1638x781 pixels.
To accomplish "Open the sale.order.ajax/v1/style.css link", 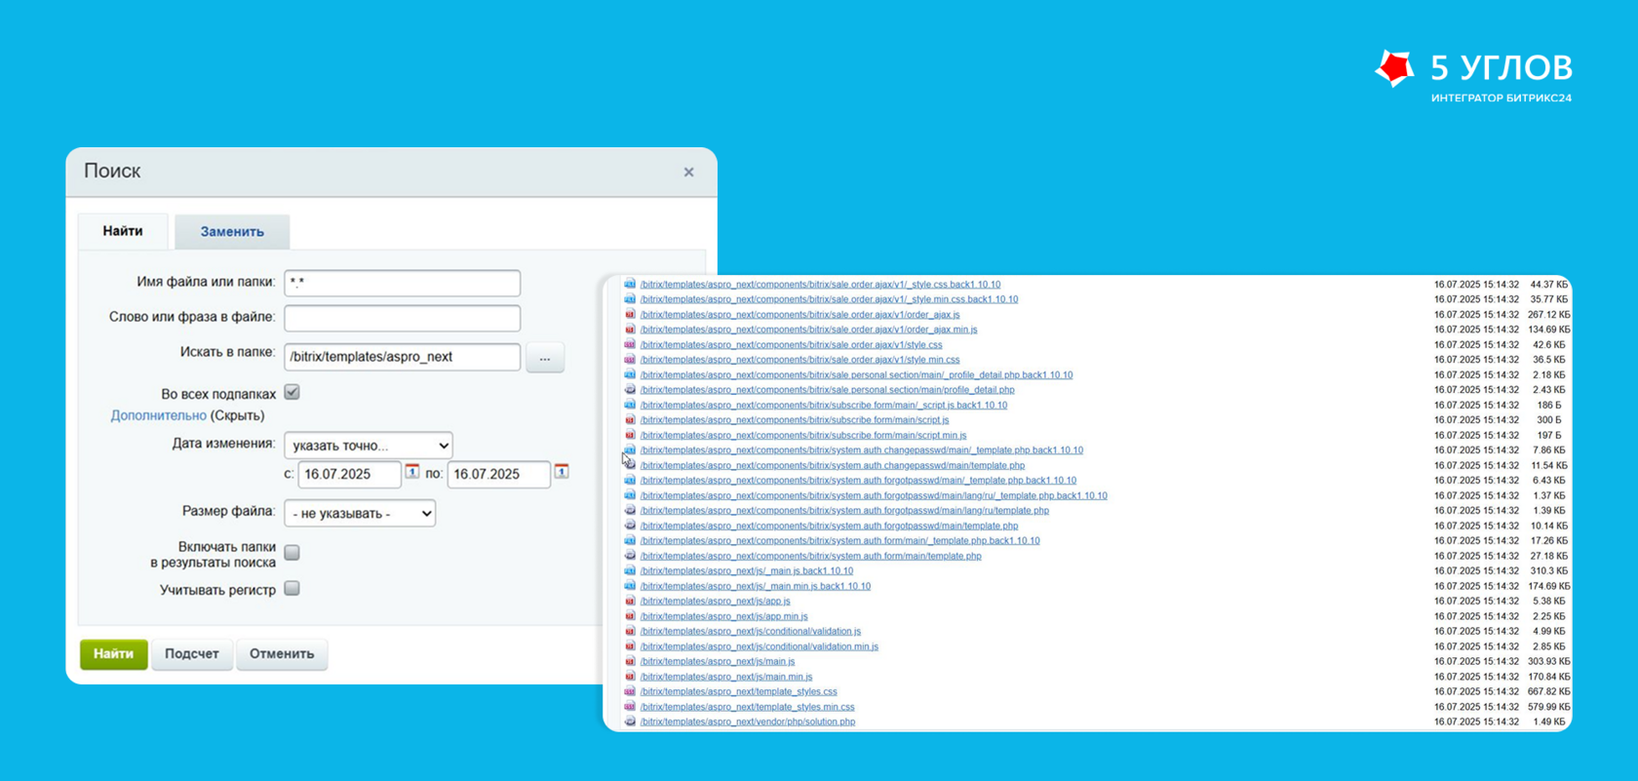I will click(x=791, y=344).
